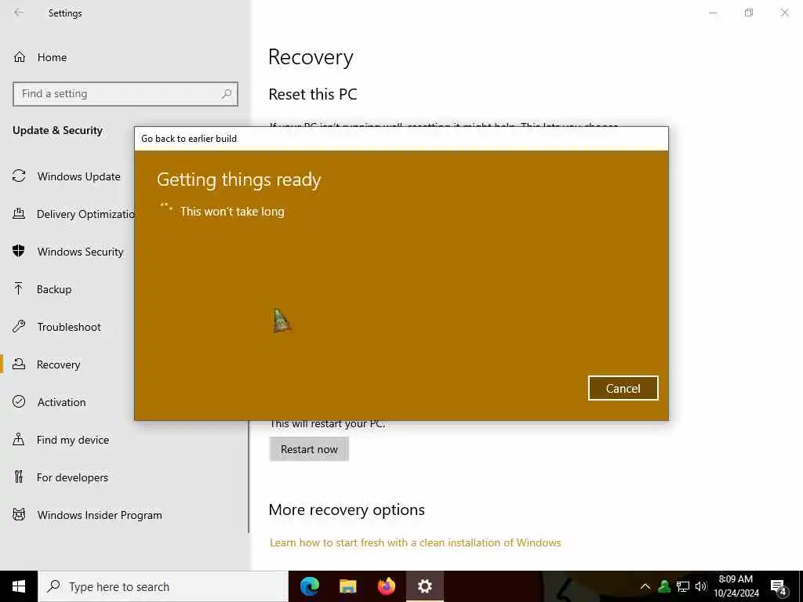The height and width of the screenshot is (602, 803).
Task: Click the Windows Security shield icon
Action: 19,252
